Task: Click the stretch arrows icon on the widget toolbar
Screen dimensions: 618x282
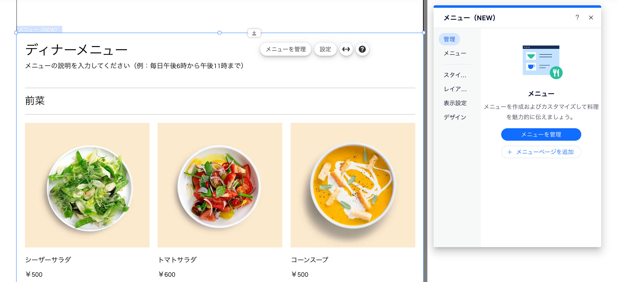Action: coord(346,49)
